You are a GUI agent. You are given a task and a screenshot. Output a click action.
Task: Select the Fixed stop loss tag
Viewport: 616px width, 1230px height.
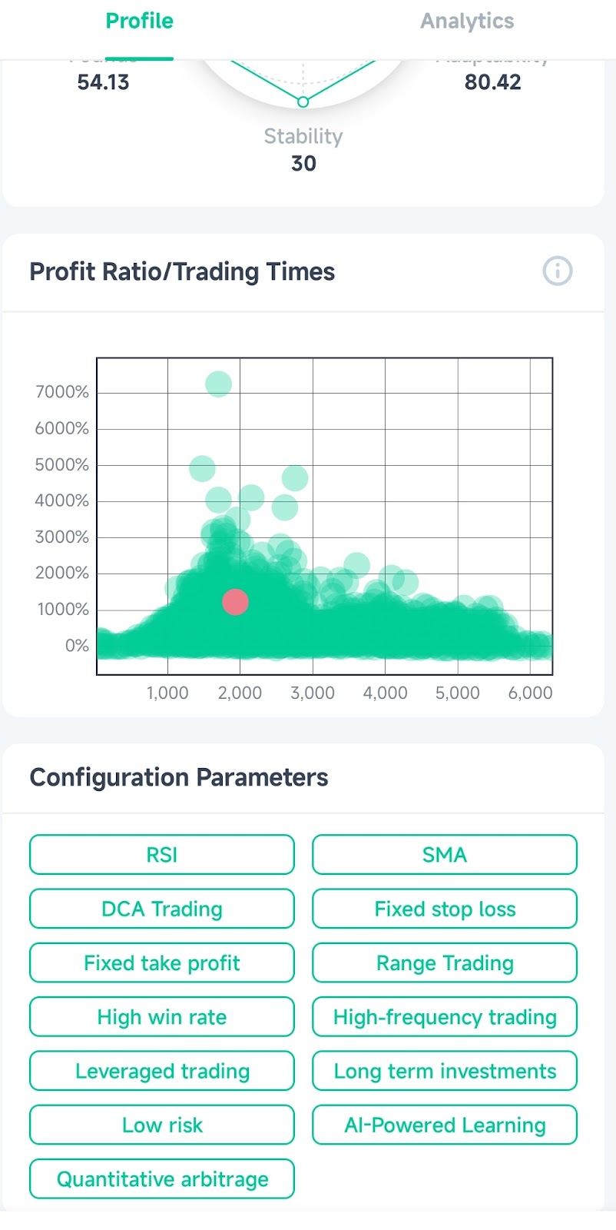tap(445, 909)
